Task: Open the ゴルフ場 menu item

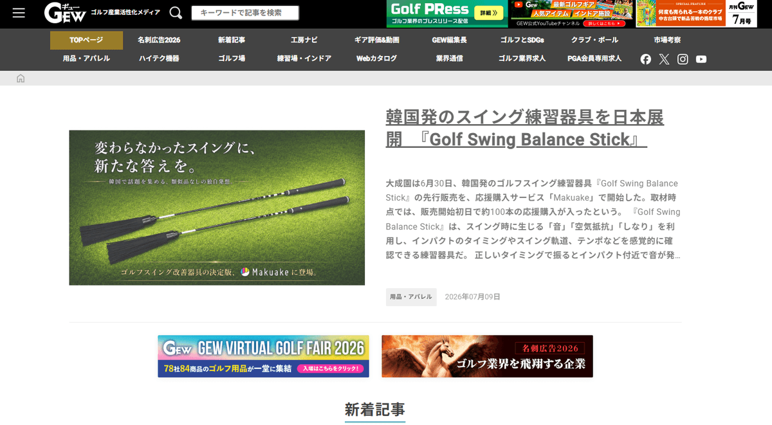Action: [232, 59]
